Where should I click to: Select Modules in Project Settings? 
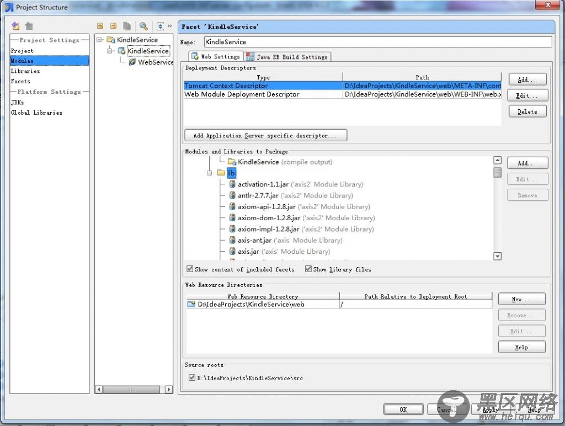pos(49,61)
